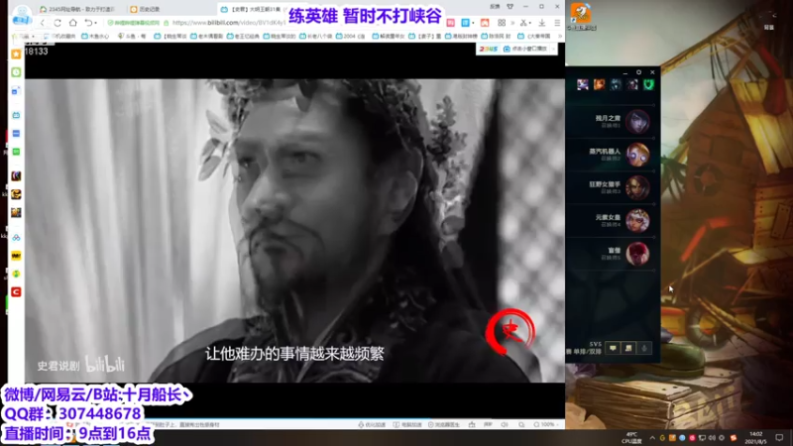Go back with the browser back arrow
This screenshot has width=793, height=446.
click(x=43, y=23)
